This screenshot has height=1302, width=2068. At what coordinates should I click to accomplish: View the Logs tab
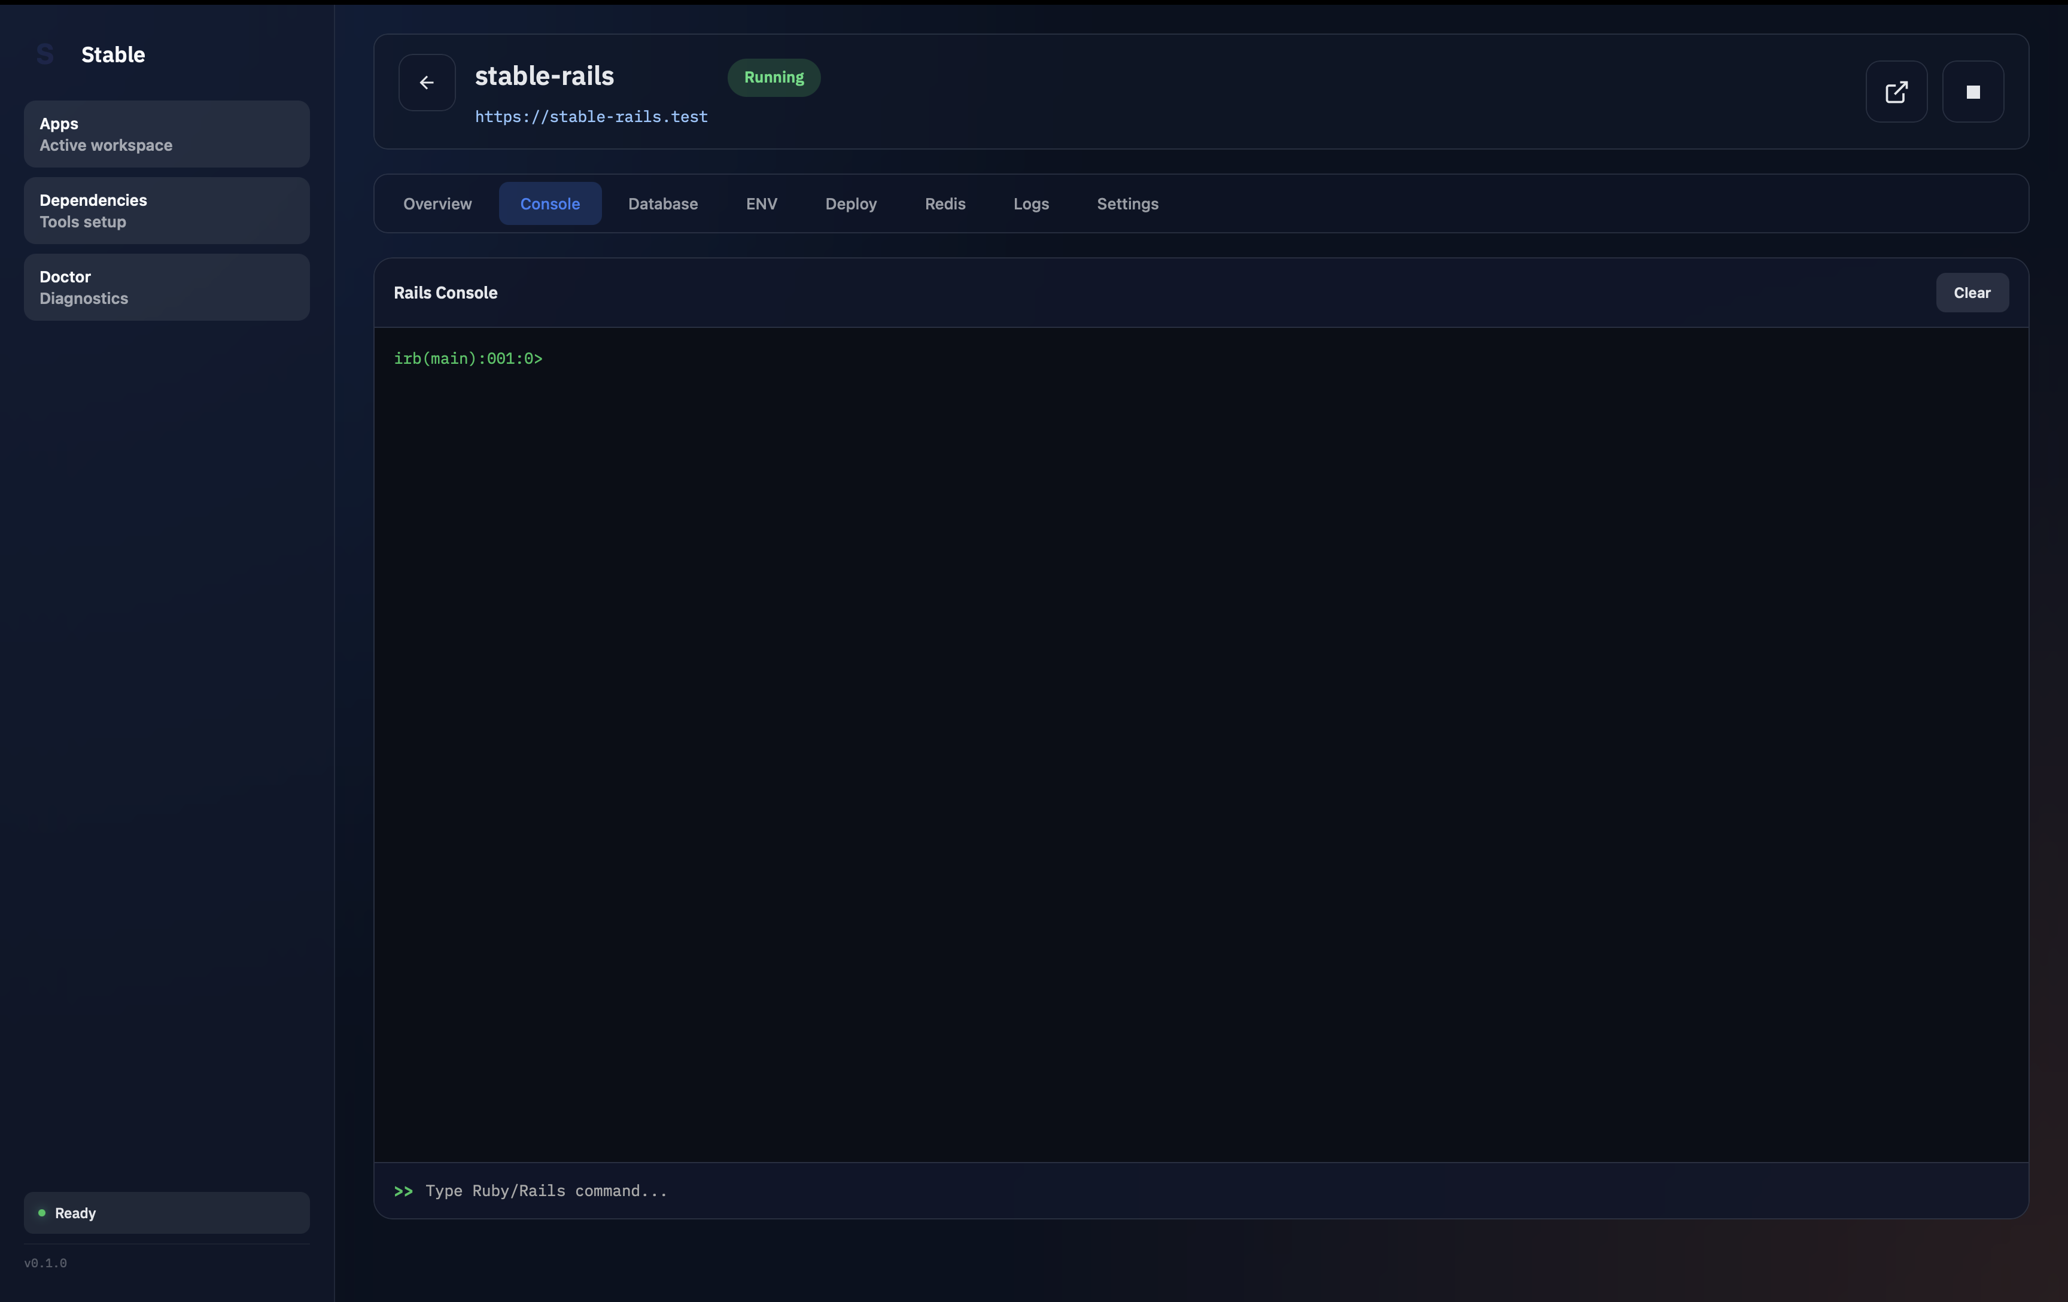click(x=1030, y=203)
